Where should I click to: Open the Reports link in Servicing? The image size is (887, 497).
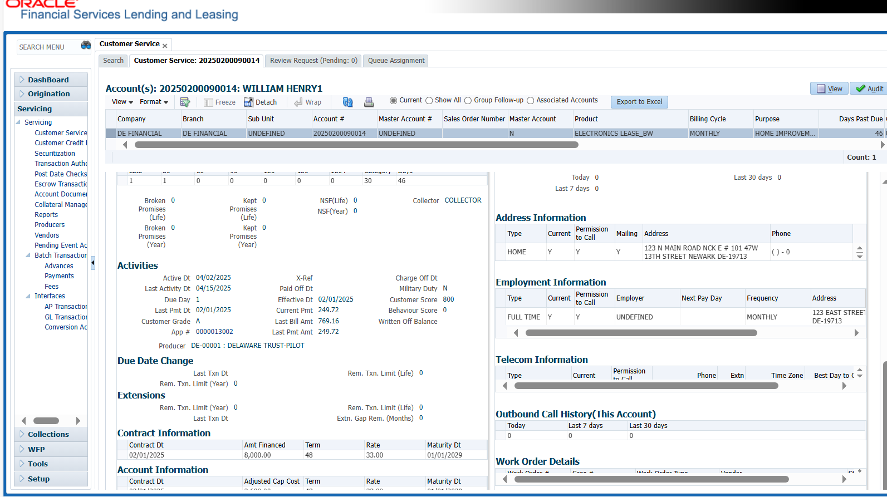46,215
